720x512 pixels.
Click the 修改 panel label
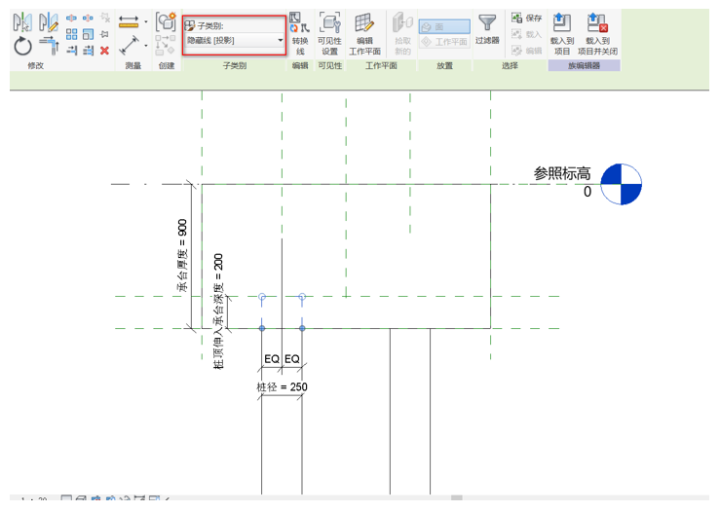(x=35, y=65)
